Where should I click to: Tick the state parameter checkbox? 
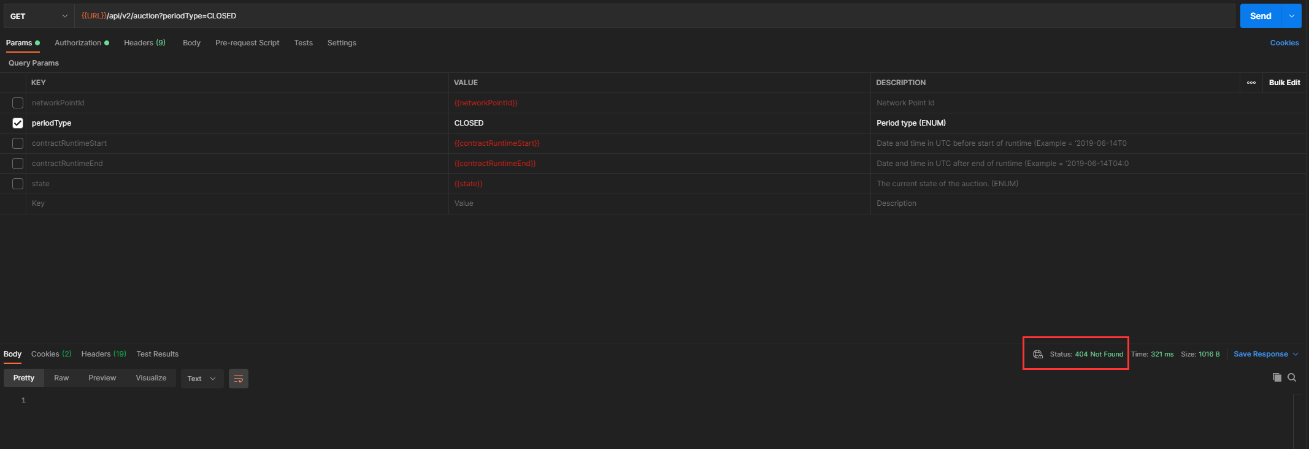point(18,184)
